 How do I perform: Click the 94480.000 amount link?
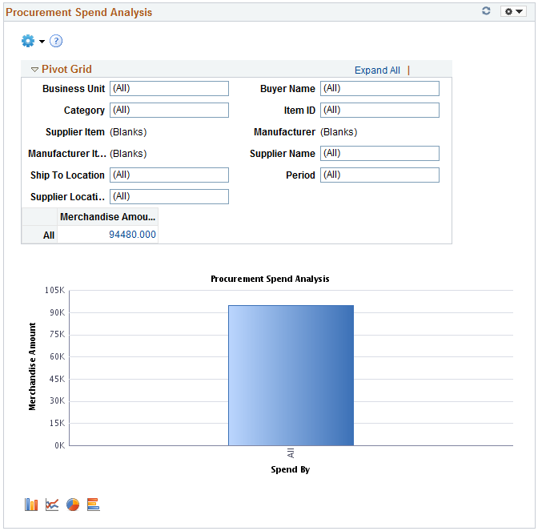(132, 235)
